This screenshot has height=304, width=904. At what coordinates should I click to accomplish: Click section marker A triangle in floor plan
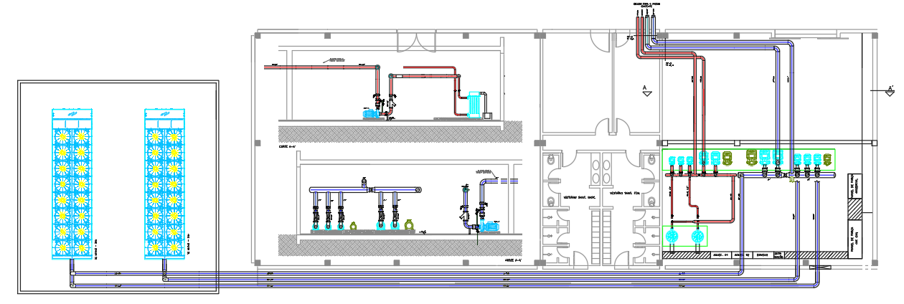coord(645,90)
